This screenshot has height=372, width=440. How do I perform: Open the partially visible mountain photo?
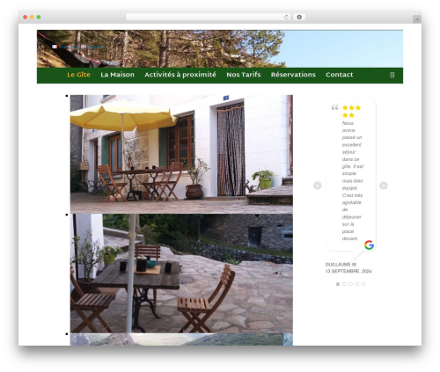coord(181,339)
